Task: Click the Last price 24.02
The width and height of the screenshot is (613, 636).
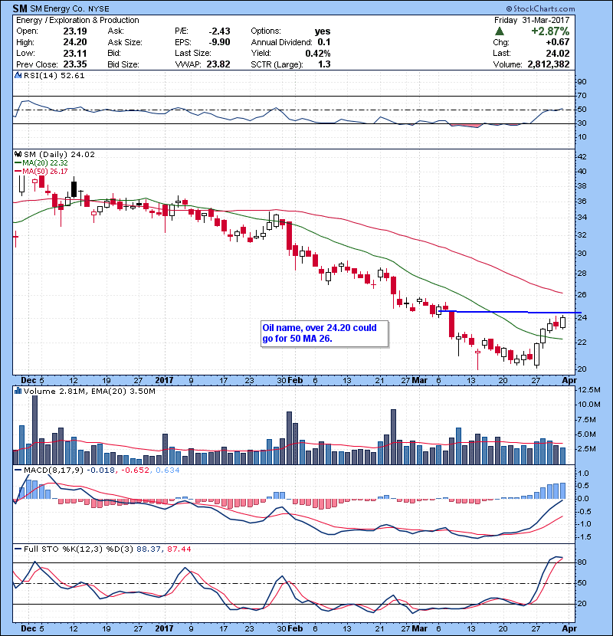Action: coord(557,53)
